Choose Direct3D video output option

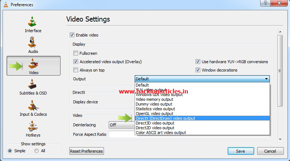pyautogui.click(x=202, y=123)
